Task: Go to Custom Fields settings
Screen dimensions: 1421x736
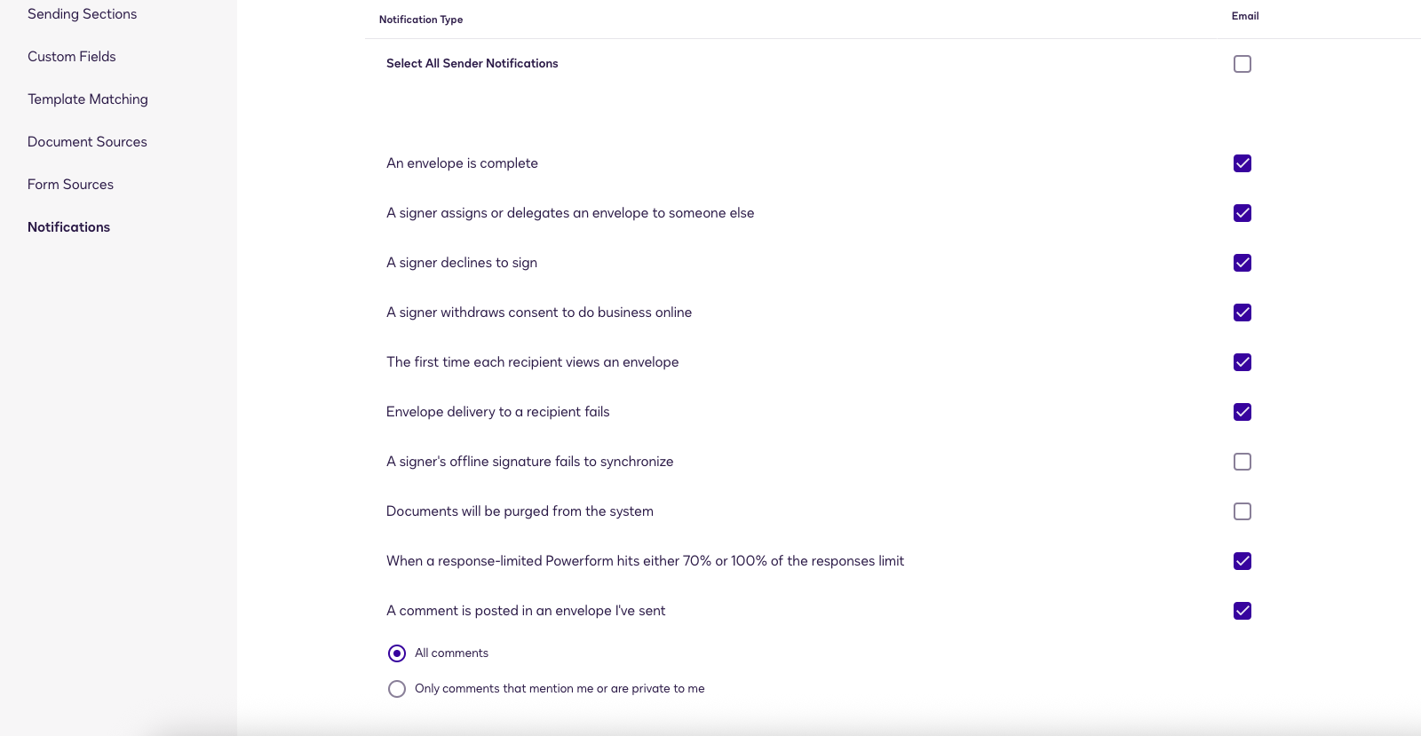Action: tap(72, 57)
